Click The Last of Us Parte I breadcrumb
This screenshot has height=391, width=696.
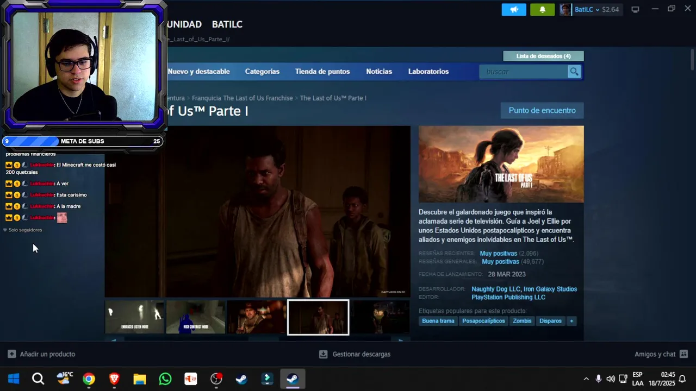[333, 98]
